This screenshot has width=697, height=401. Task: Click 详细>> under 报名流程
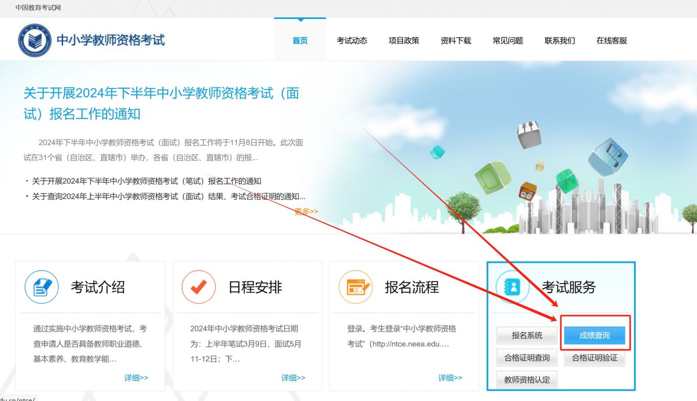click(450, 378)
